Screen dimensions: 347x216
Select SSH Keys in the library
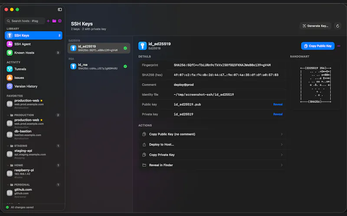click(34, 35)
